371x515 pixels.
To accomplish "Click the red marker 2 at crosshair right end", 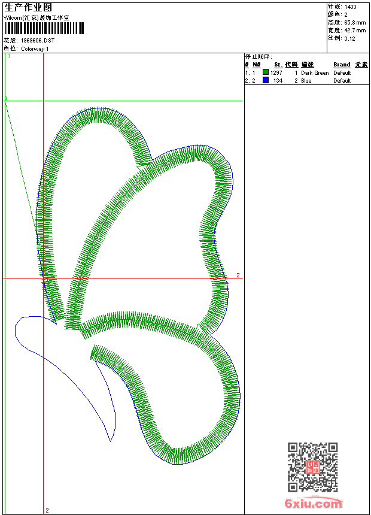I will [x=238, y=275].
